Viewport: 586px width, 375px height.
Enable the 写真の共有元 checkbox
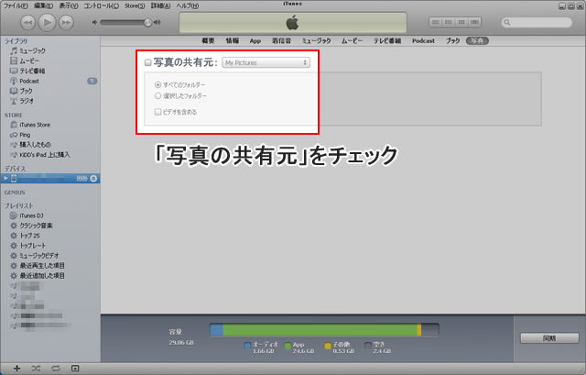click(x=148, y=62)
